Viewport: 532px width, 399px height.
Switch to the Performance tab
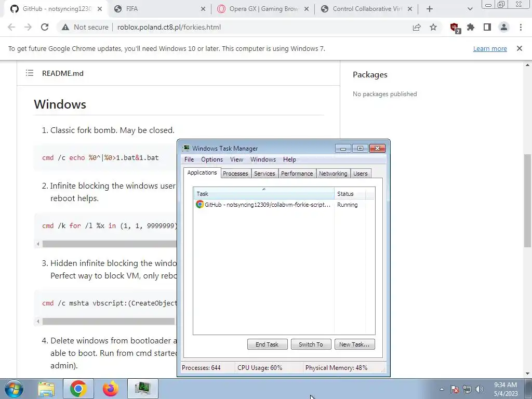pos(297,174)
